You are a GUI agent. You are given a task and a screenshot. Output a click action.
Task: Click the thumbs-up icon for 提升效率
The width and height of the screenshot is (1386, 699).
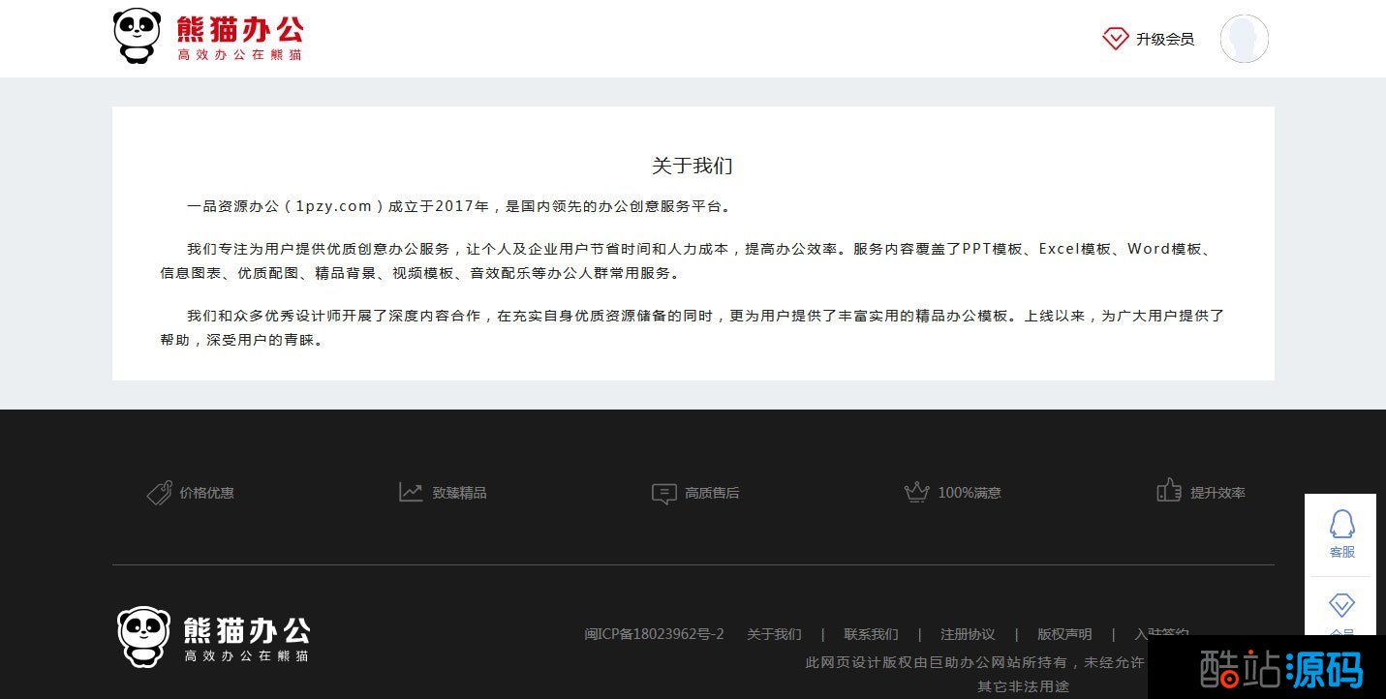tap(1168, 491)
